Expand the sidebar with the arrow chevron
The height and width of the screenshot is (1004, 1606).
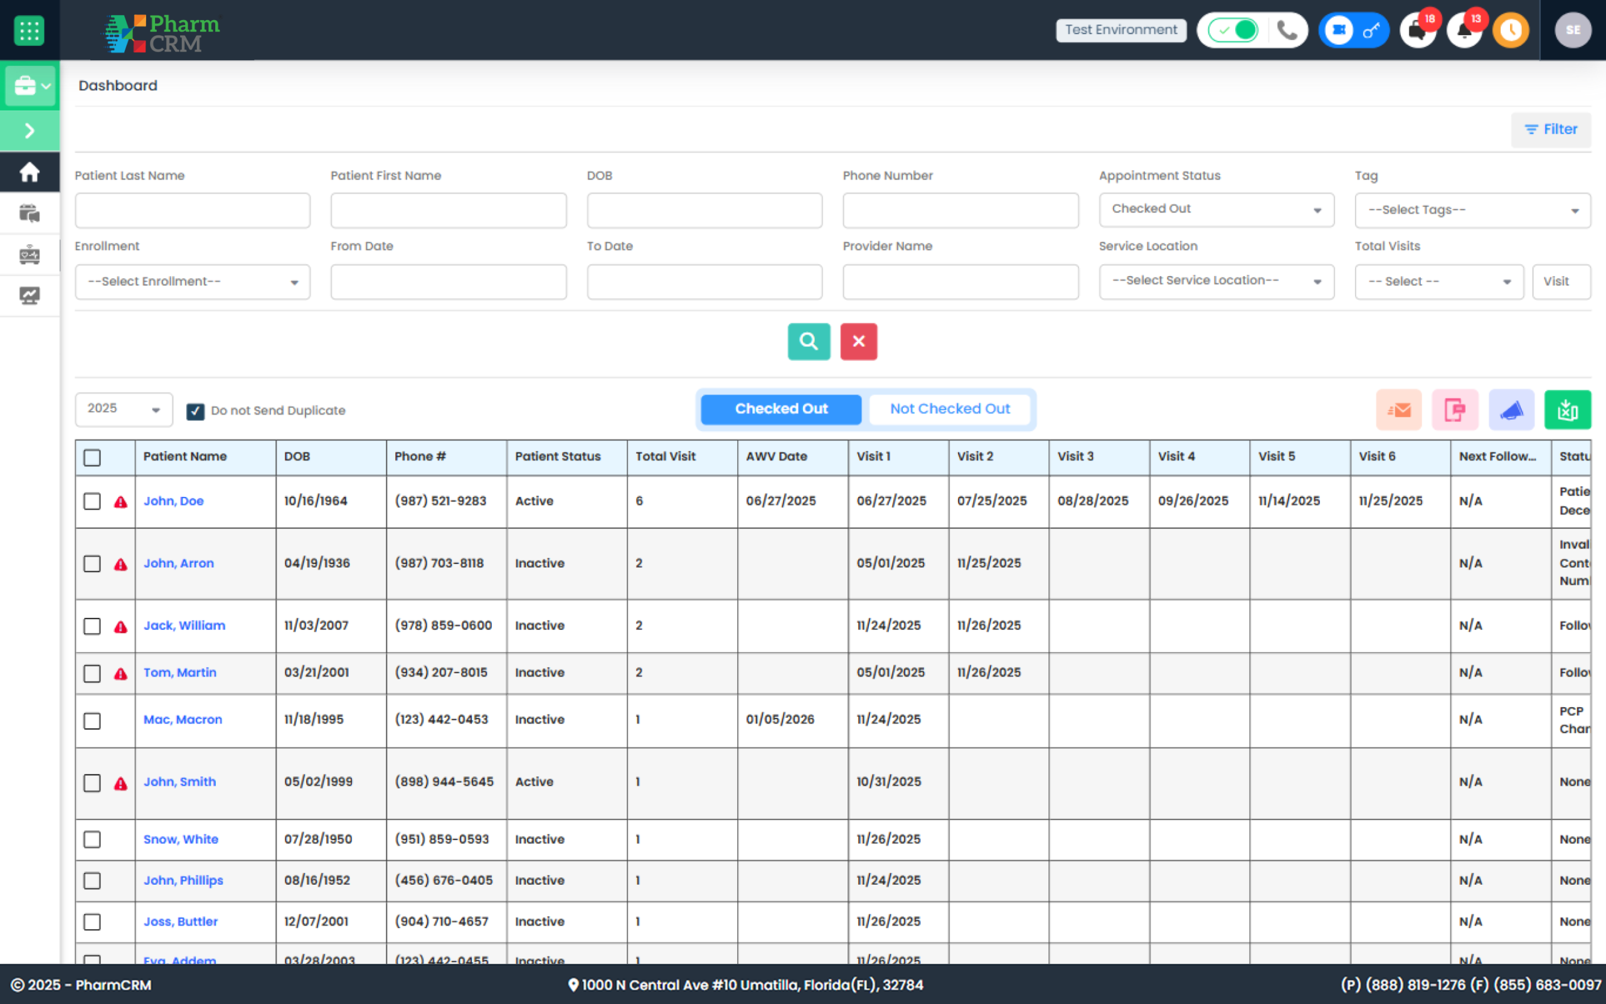(29, 131)
